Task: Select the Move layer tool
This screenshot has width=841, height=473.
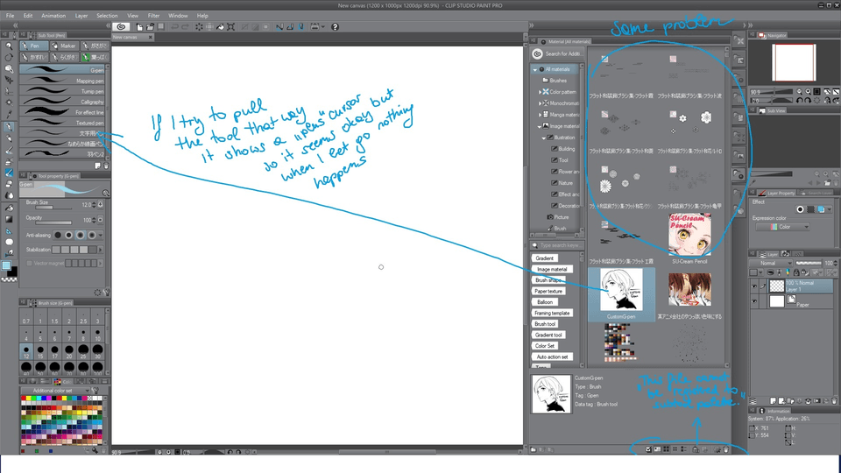Action: click(x=9, y=80)
